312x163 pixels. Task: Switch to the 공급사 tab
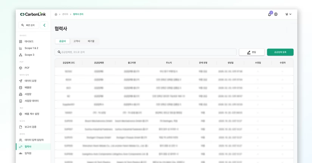click(x=62, y=41)
